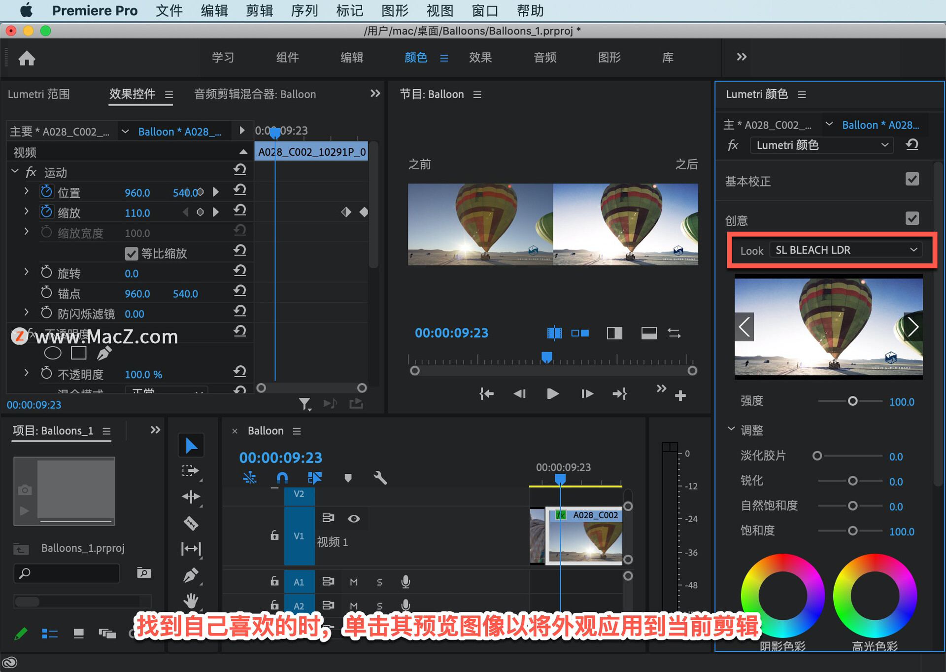Uncheck Uniform Scale checkbox

pyautogui.click(x=131, y=253)
